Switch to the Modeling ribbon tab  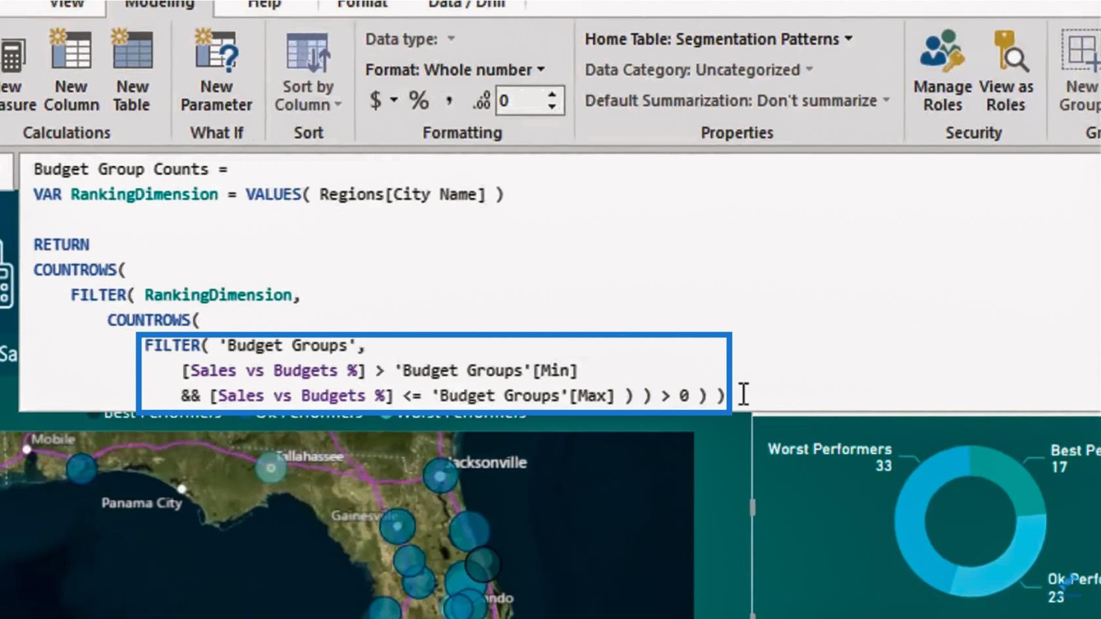pyautogui.click(x=159, y=5)
